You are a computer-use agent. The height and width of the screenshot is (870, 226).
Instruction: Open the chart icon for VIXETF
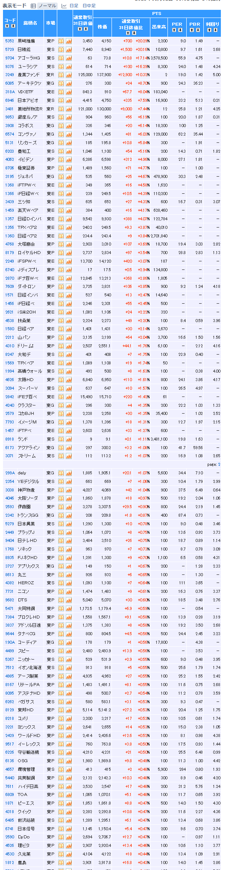(x=69, y=92)
